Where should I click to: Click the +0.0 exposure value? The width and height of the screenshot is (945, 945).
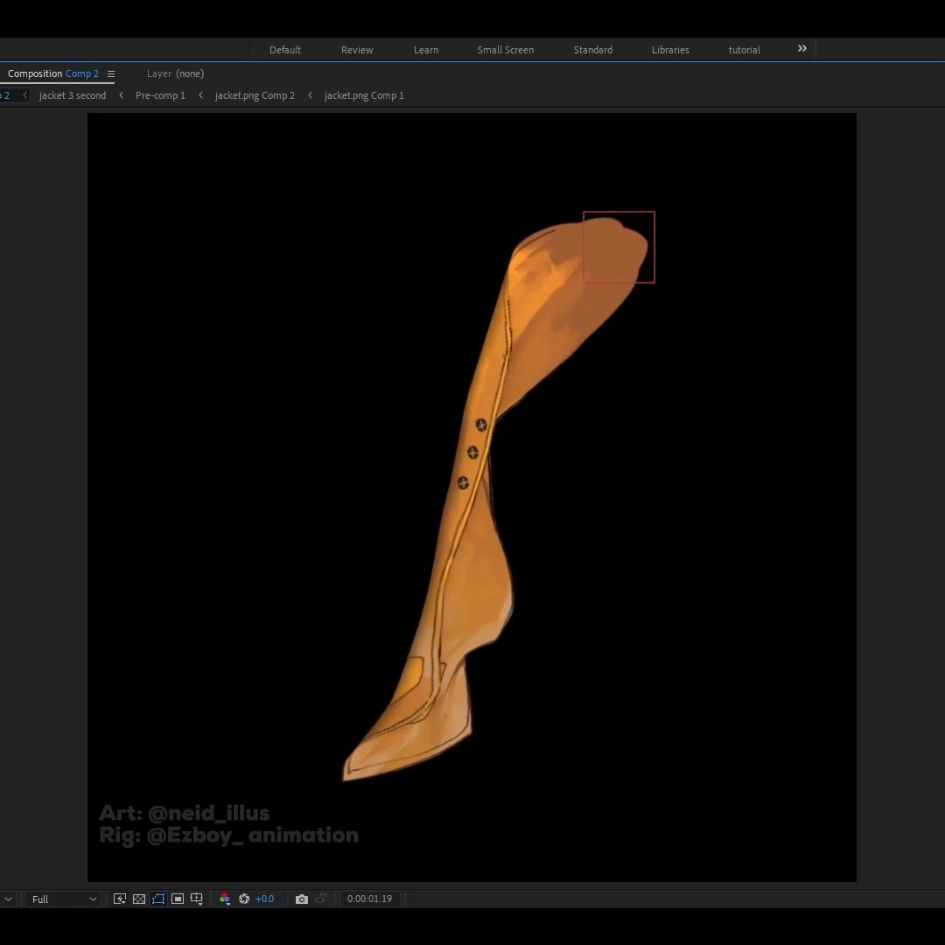tap(264, 899)
